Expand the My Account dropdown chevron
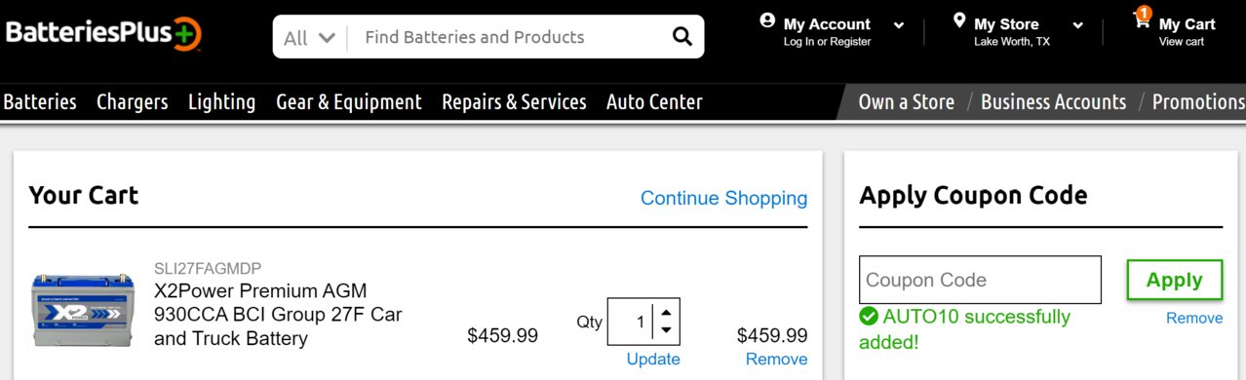 tap(899, 25)
